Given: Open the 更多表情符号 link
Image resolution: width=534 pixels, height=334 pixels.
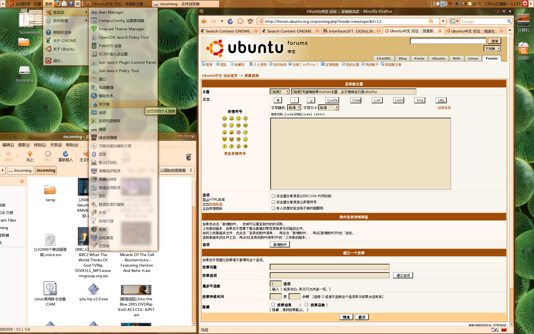Looking at the screenshot, I should tap(235, 153).
